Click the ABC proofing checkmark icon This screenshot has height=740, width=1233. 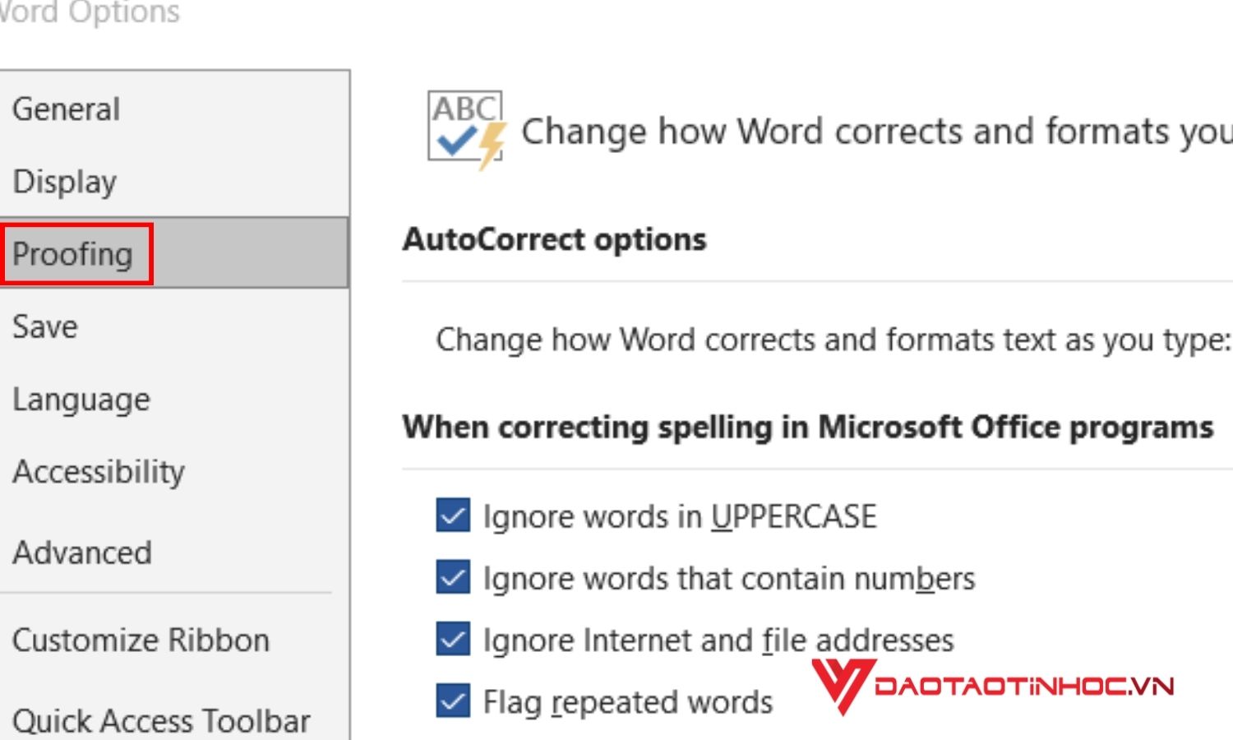(465, 128)
